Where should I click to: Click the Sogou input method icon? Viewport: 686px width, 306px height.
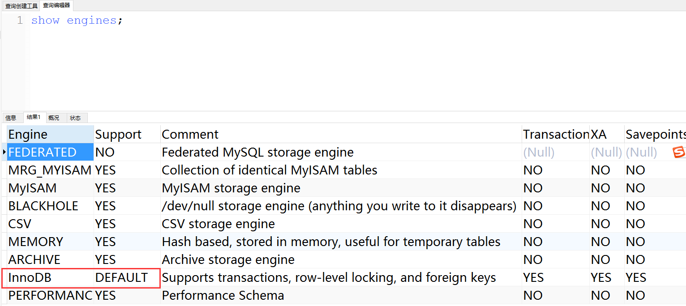point(679,152)
